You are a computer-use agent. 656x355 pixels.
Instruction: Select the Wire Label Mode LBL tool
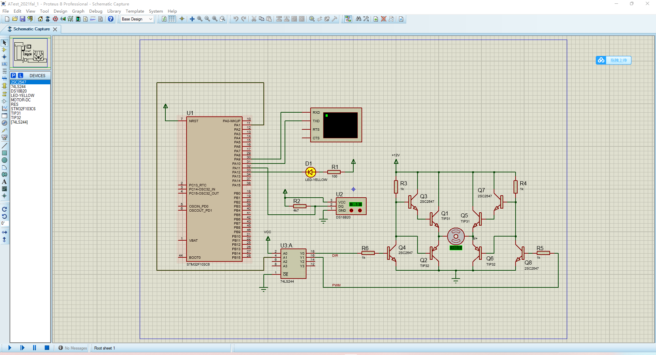4,64
